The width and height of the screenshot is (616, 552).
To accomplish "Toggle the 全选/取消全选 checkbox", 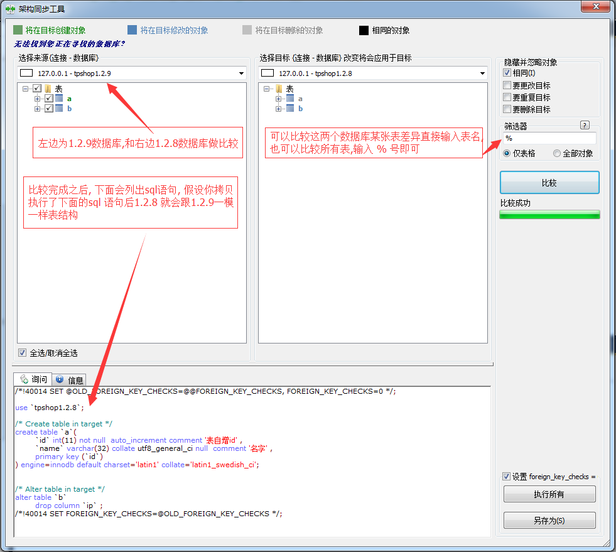I will (23, 353).
